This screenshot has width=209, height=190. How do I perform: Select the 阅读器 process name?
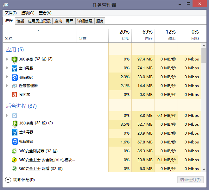[x=24, y=95]
